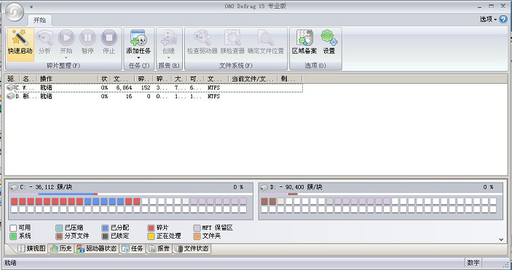The width and height of the screenshot is (512, 270).
Task: Click the 大. size column header
Action: (x=179, y=79)
